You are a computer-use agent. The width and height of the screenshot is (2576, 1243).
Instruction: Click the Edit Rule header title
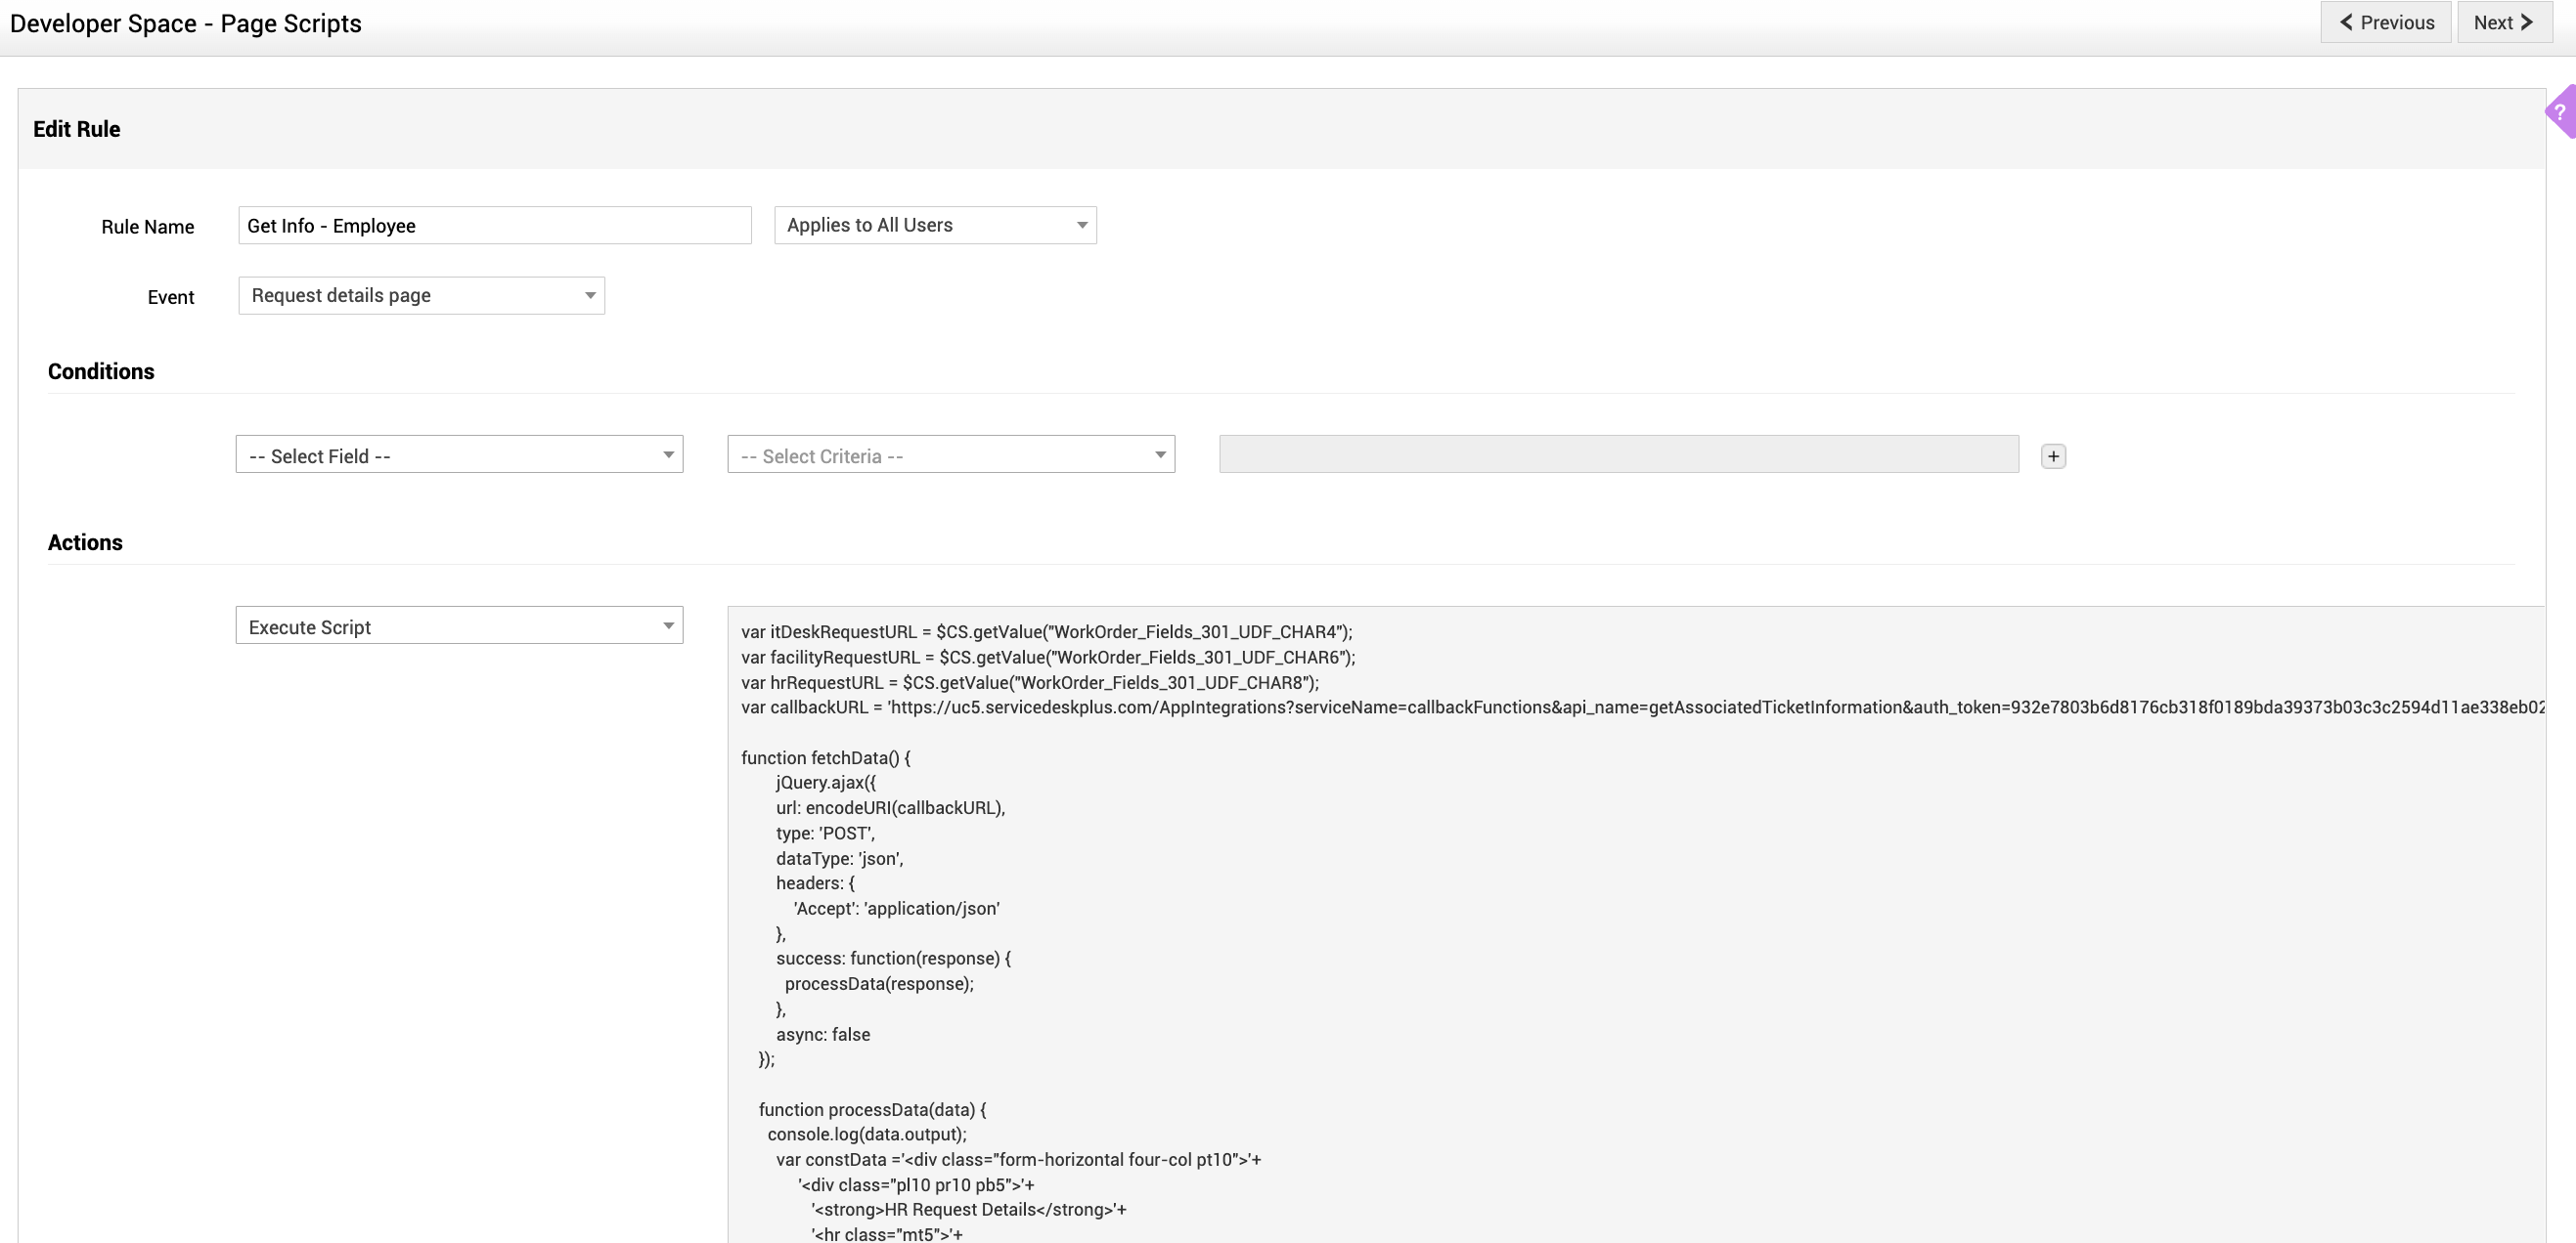tap(77, 129)
